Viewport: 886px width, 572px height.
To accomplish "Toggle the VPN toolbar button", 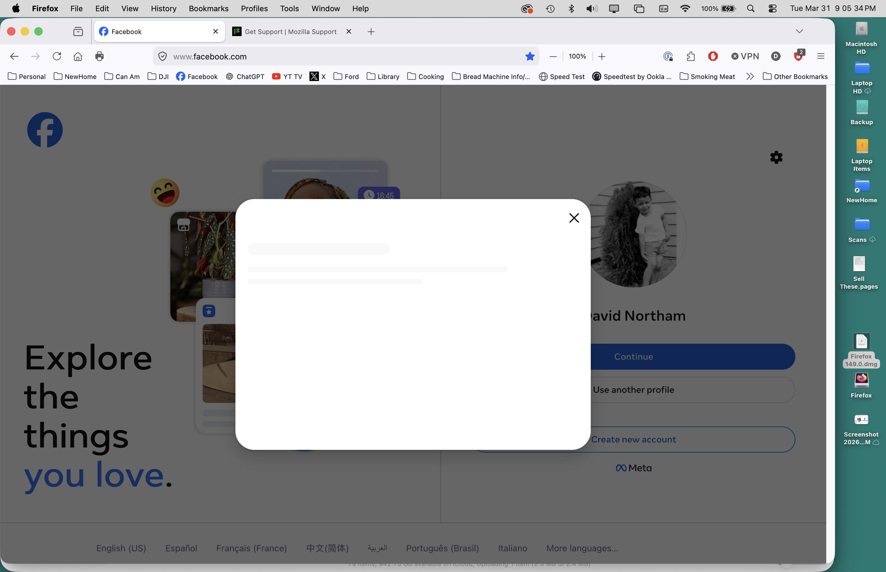I will pos(745,56).
